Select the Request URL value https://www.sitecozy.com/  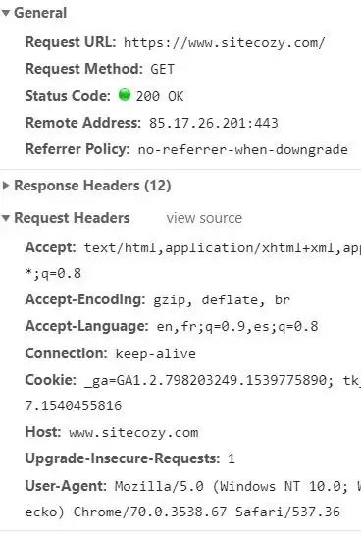tap(224, 42)
